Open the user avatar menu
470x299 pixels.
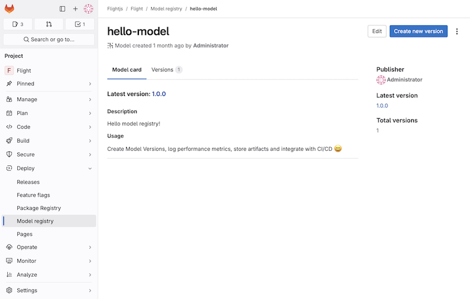(x=88, y=9)
